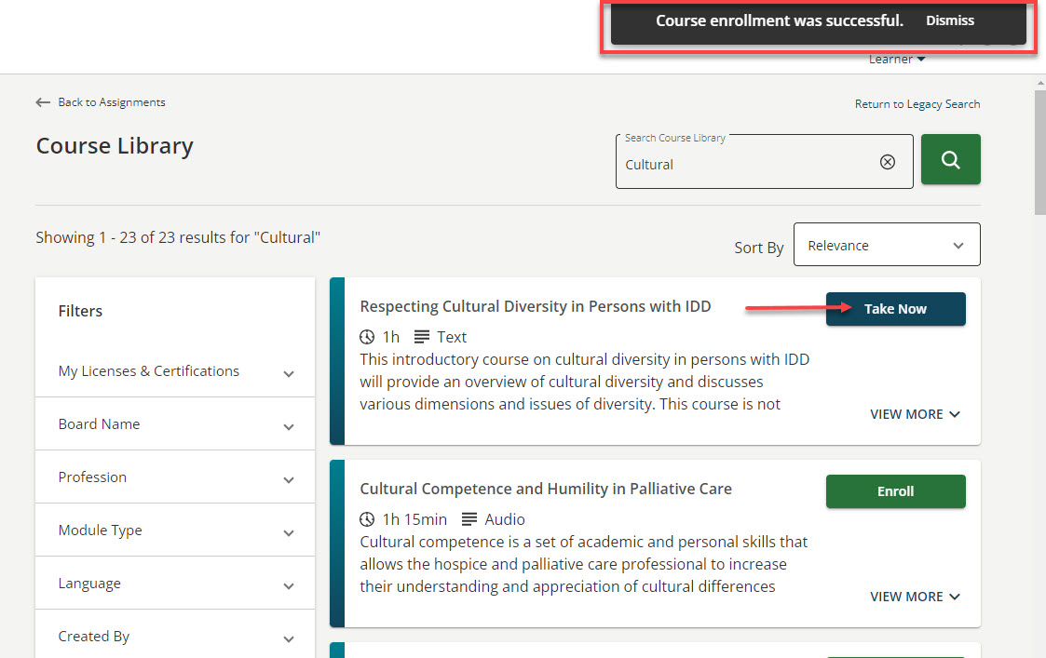The image size is (1046, 658).
Task: Click Take Now for Respecting Cultural Diversity course
Action: coord(895,308)
